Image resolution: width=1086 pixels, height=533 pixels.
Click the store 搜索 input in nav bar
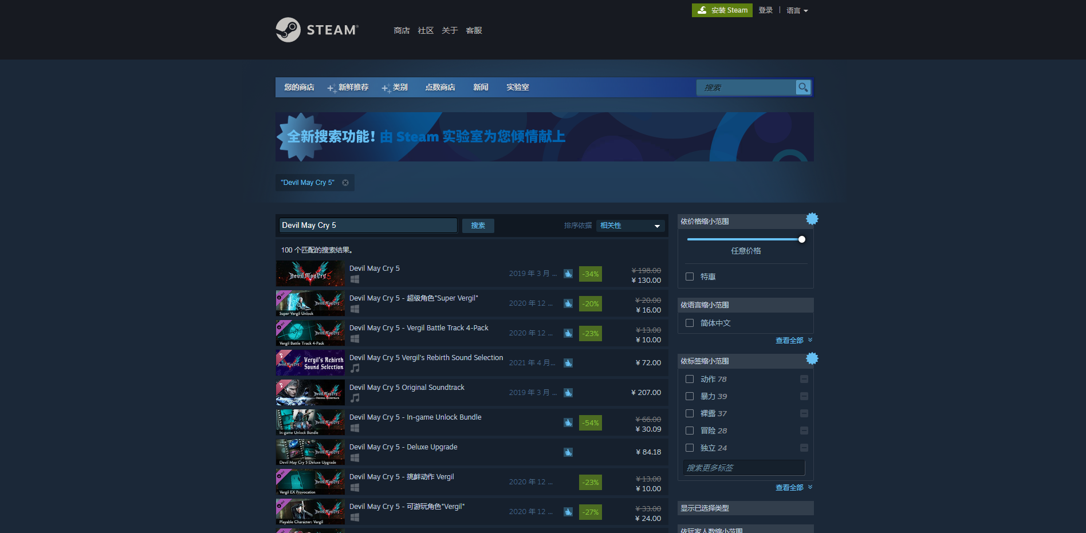(746, 88)
